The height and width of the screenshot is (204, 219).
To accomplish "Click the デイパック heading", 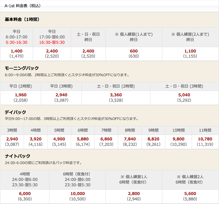I will tap(15, 112).
